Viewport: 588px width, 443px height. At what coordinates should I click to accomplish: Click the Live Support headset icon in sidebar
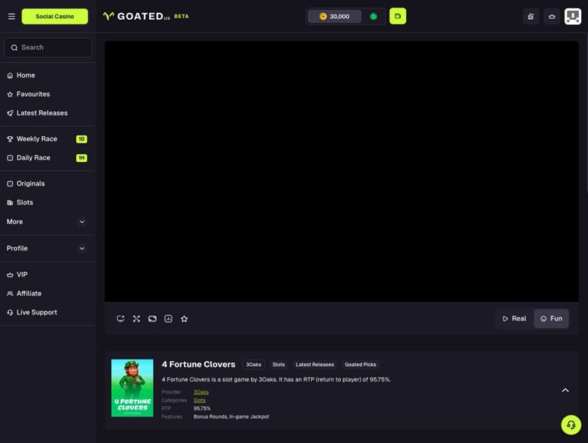[x=10, y=312]
